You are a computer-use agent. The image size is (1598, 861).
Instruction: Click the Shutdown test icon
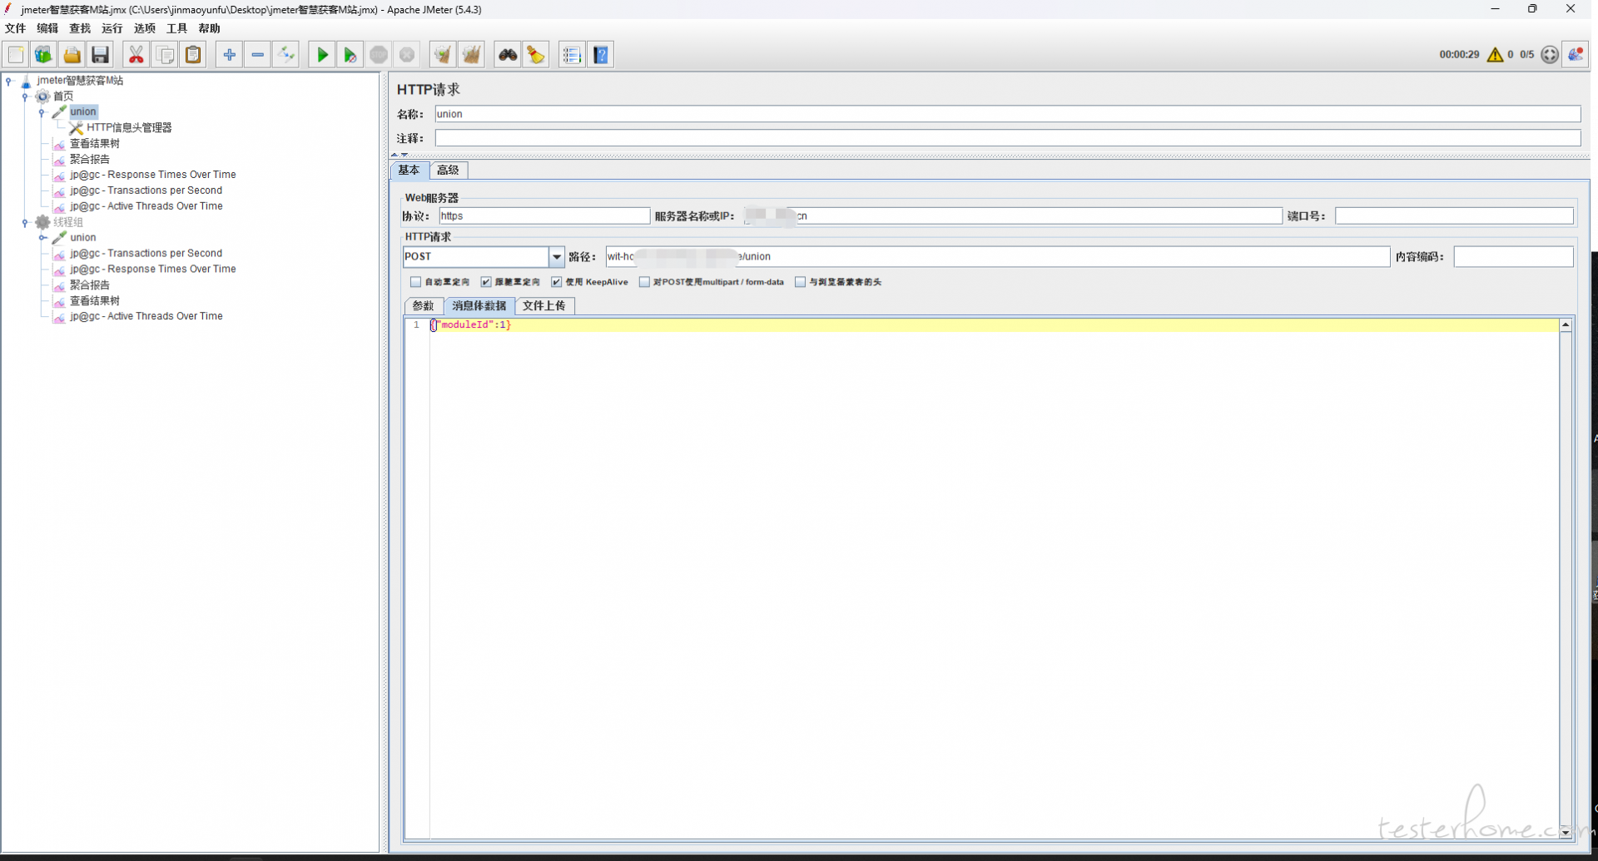pyautogui.click(x=407, y=55)
